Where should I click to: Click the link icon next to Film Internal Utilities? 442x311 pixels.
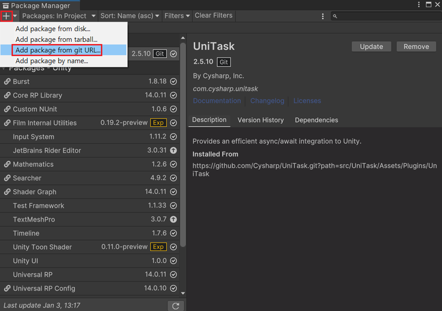tap(7, 123)
